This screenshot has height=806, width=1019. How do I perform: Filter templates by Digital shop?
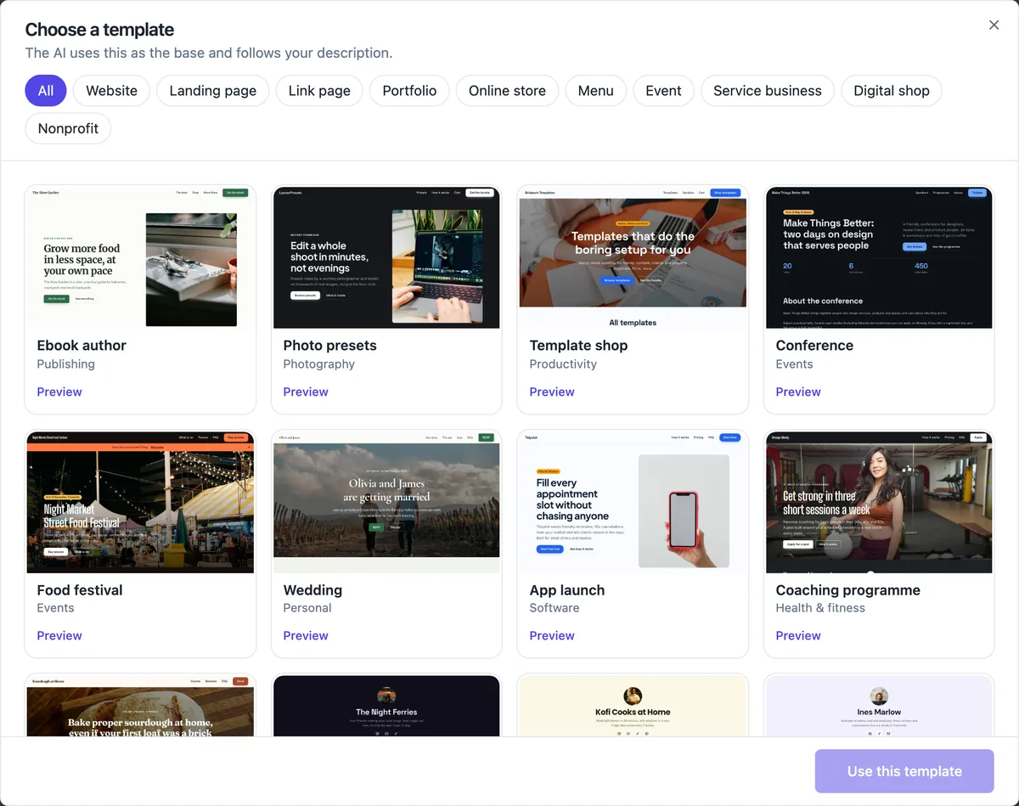(892, 91)
